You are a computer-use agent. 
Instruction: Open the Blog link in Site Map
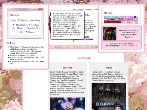click(38, 20)
